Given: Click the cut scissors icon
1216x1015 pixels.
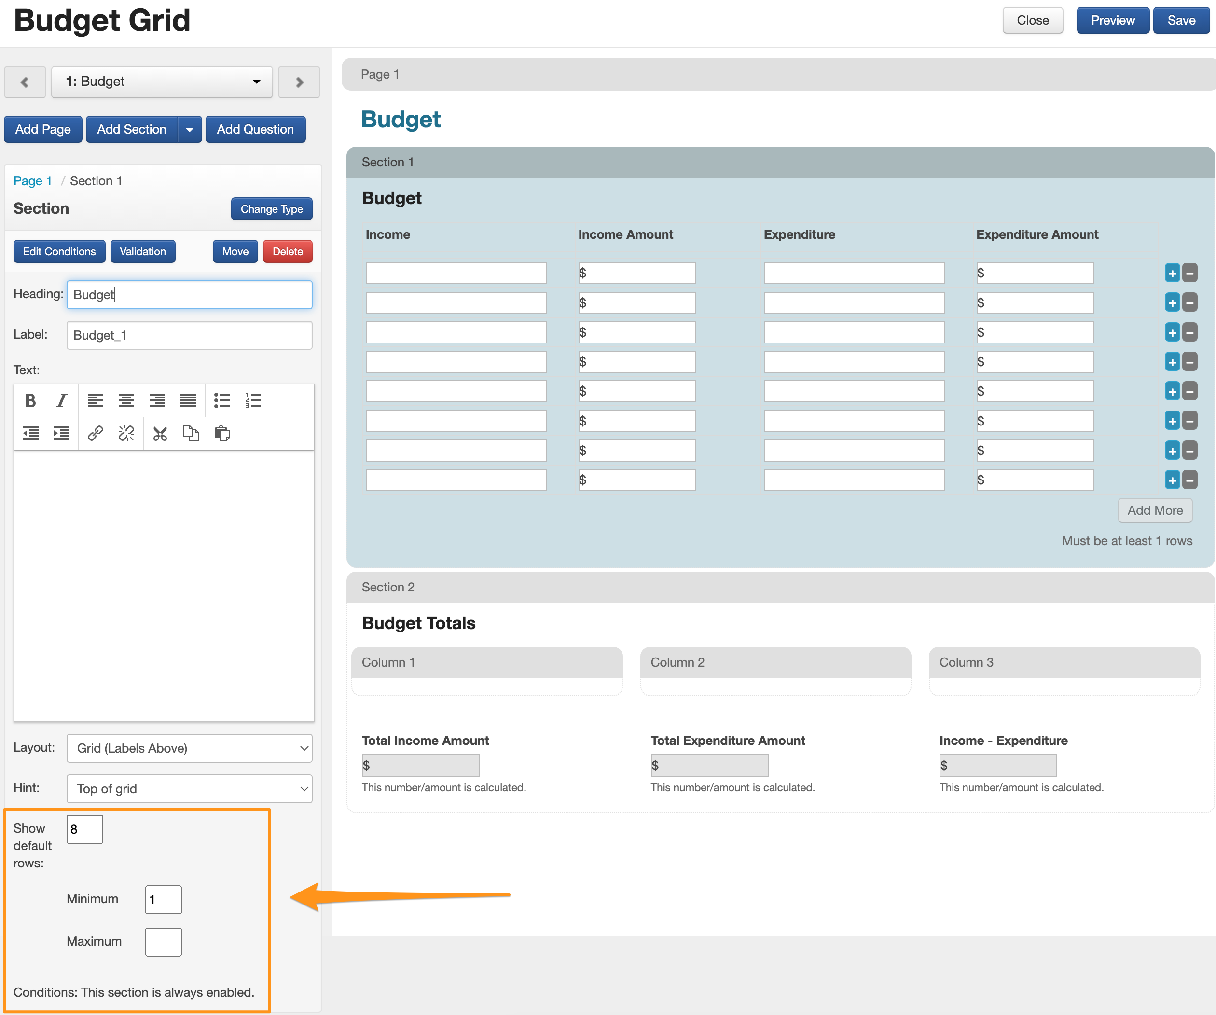Looking at the screenshot, I should pos(160,433).
